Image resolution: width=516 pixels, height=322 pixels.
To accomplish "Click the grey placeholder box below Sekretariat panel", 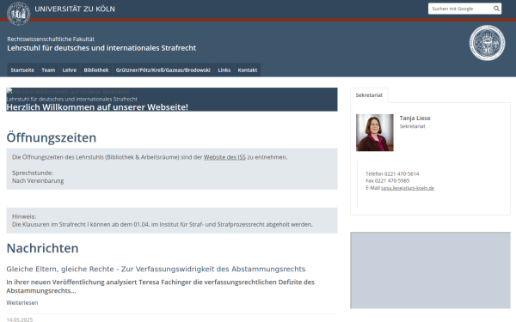I will pos(430,270).
